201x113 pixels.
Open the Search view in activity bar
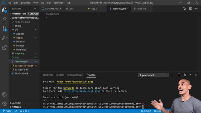4,19
